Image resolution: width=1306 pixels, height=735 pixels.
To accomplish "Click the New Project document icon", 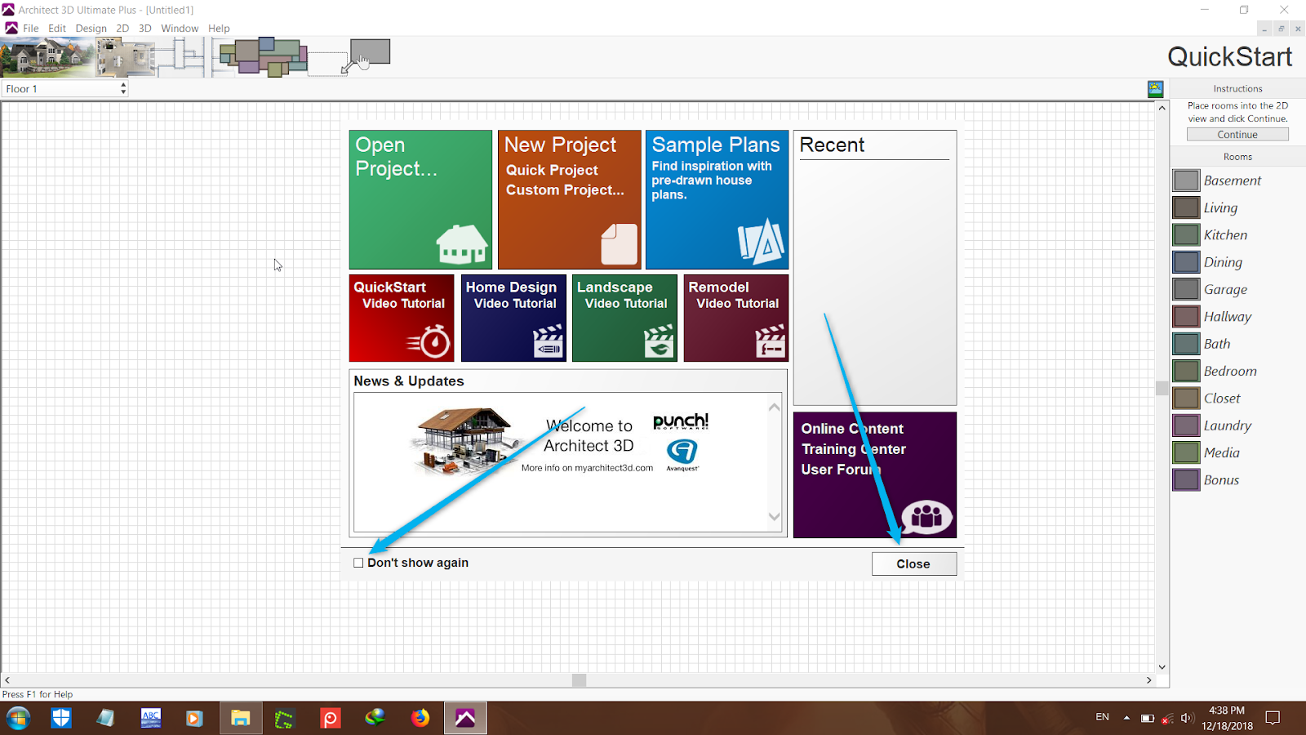I will point(619,243).
